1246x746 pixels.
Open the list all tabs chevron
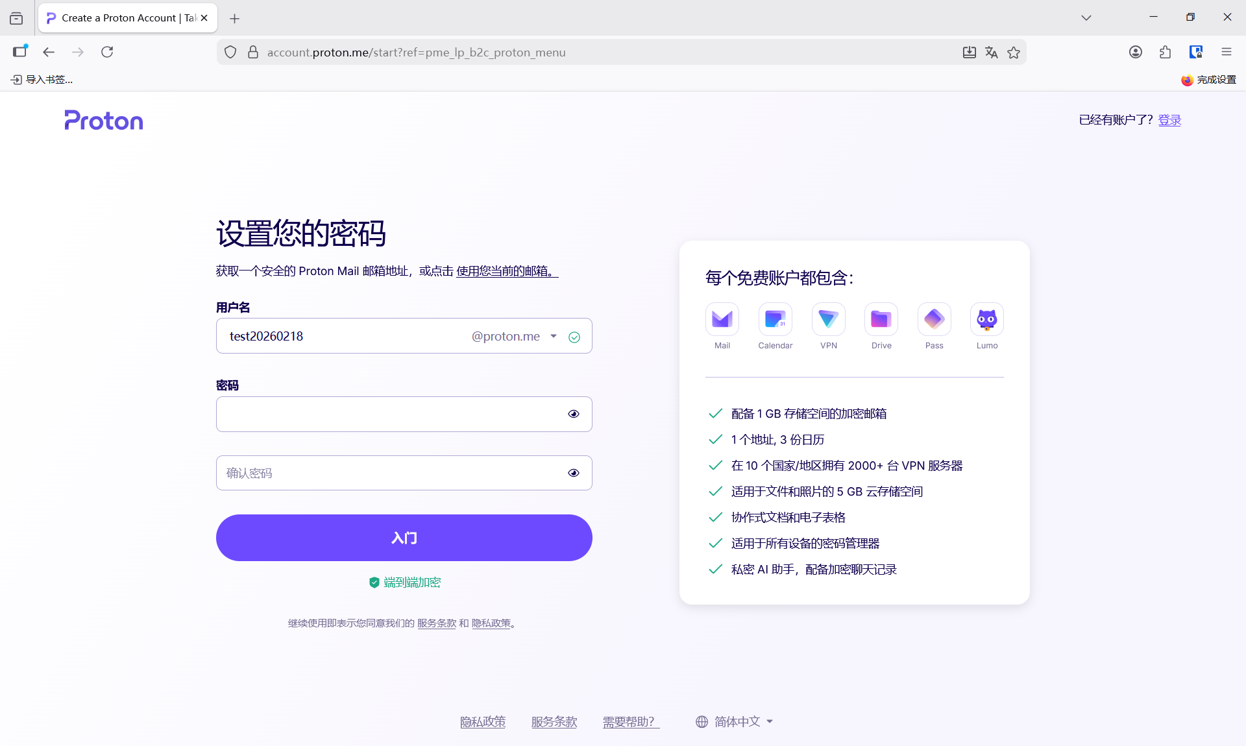[x=1086, y=18]
